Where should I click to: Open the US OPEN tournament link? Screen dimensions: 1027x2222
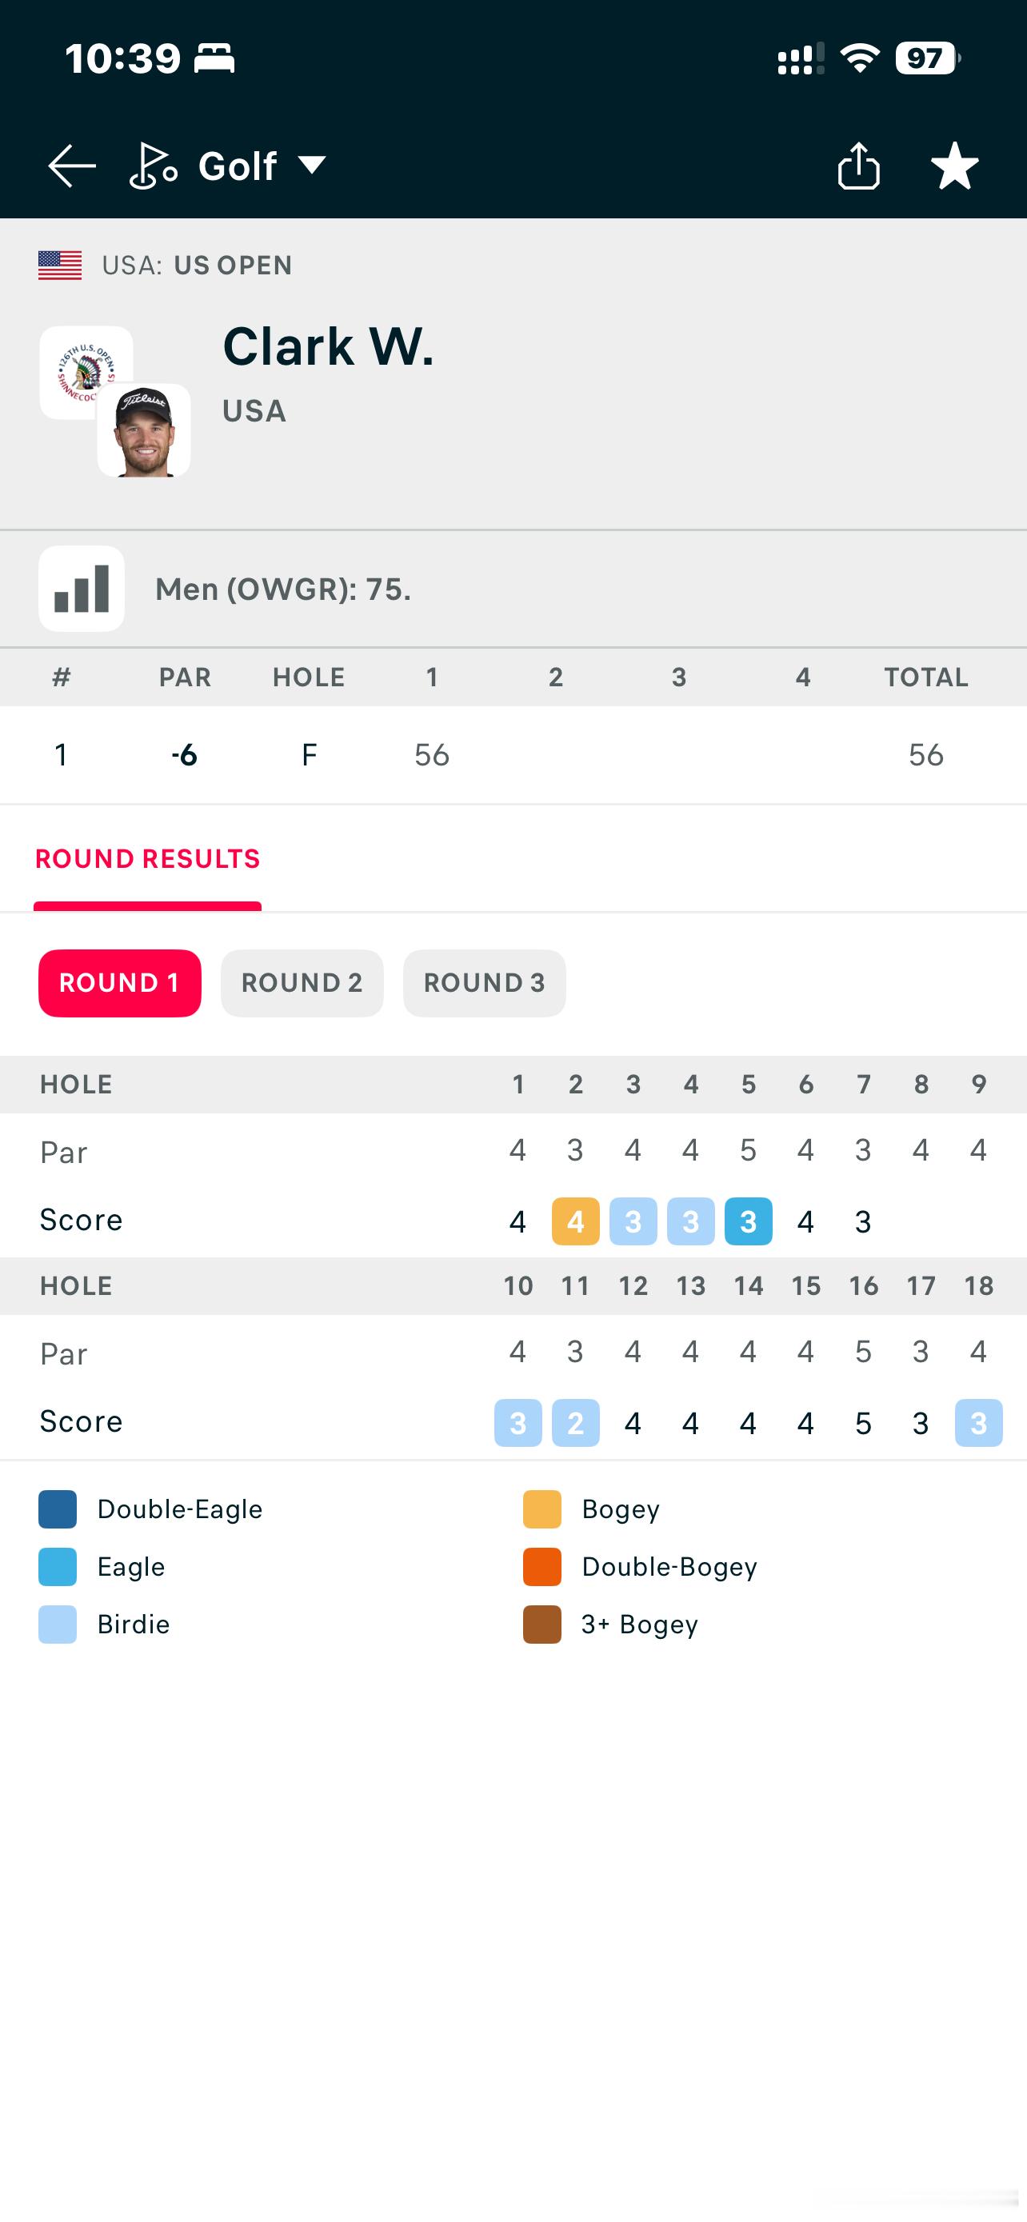tap(233, 266)
